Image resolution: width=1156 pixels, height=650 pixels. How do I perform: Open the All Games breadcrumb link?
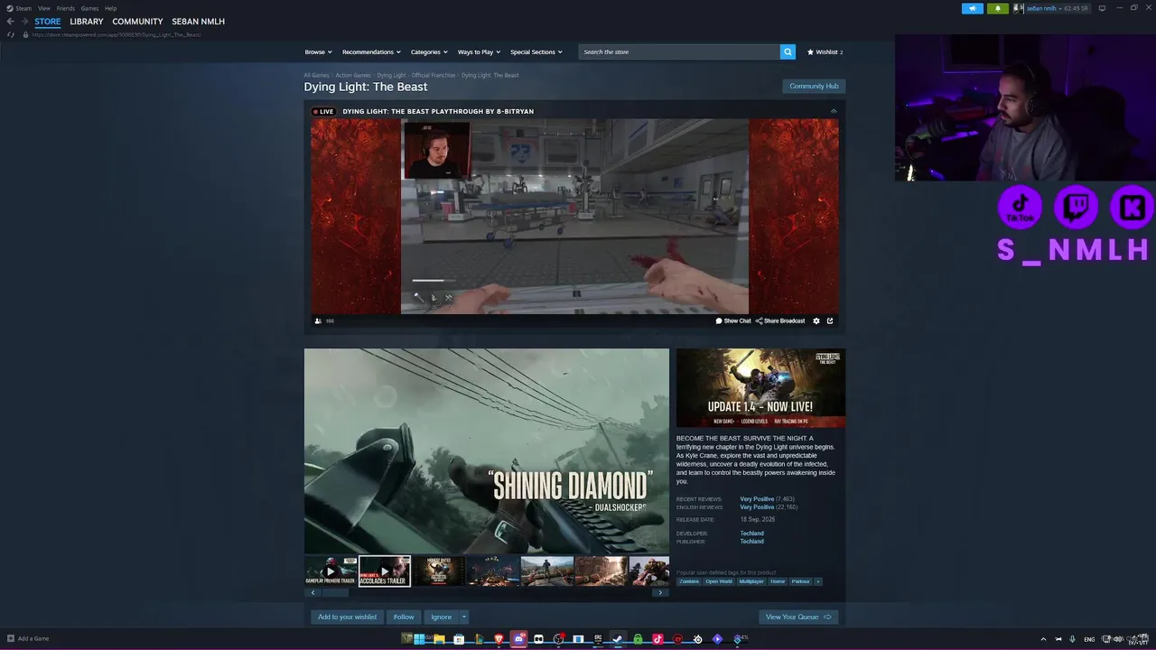[x=316, y=75]
